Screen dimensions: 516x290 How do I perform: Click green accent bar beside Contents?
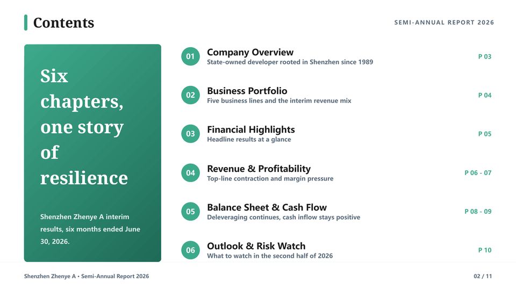[x=26, y=23]
